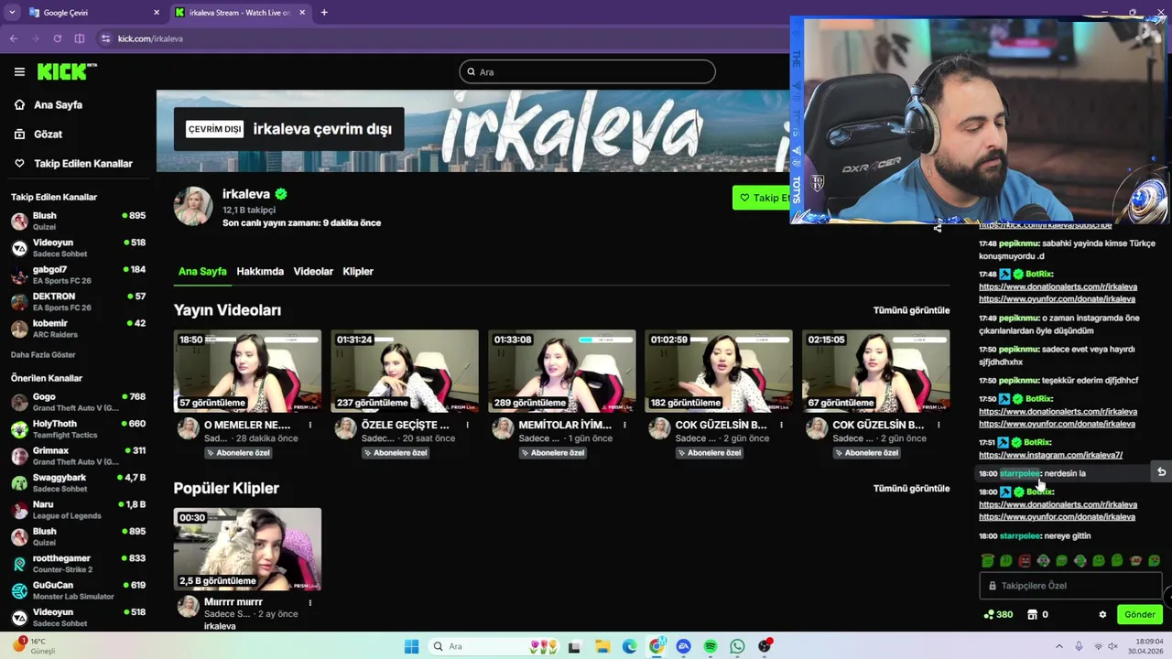Image resolution: width=1172 pixels, height=659 pixels.
Task: Open Grimnax recommended channel avatar
Action: pyautogui.click(x=19, y=456)
